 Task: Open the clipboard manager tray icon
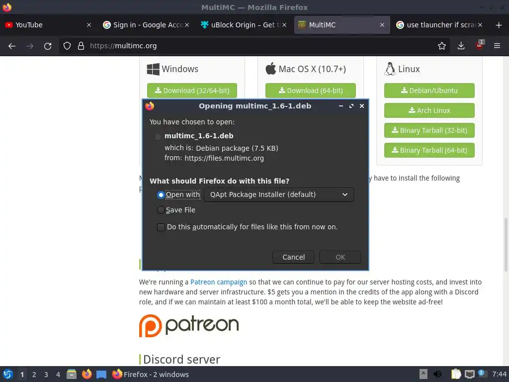click(x=456, y=374)
